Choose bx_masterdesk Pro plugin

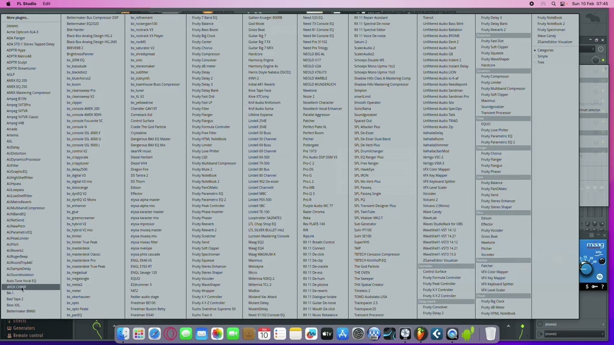(81, 261)
